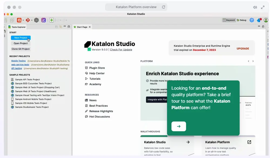The image size is (270, 158).
Task: Open the Hot Discussions resource link
Action: click(98, 117)
